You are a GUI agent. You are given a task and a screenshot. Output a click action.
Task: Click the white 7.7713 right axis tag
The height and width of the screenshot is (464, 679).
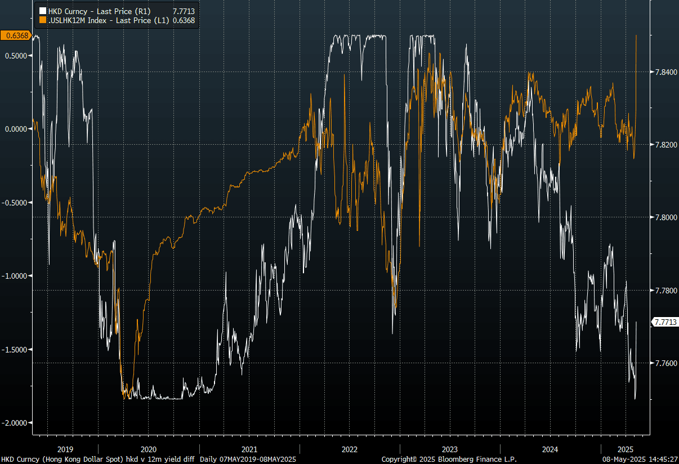[x=665, y=322]
